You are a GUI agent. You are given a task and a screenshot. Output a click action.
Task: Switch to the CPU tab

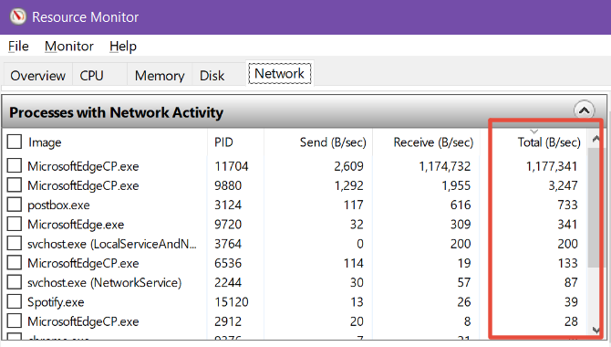(x=92, y=75)
